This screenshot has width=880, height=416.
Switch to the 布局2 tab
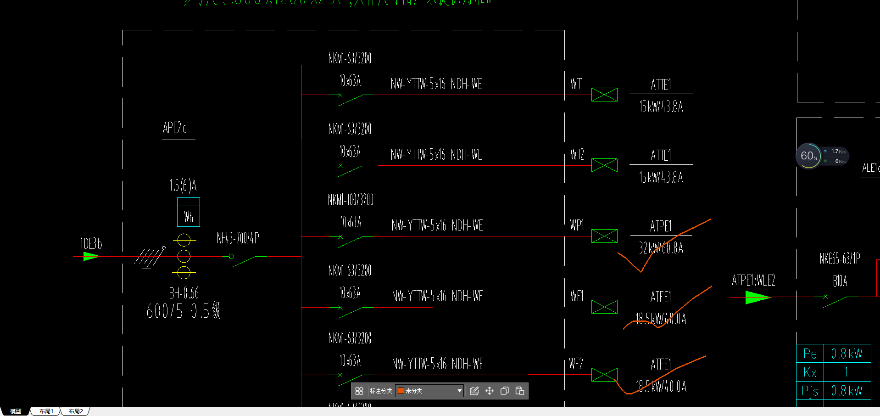[76, 411]
